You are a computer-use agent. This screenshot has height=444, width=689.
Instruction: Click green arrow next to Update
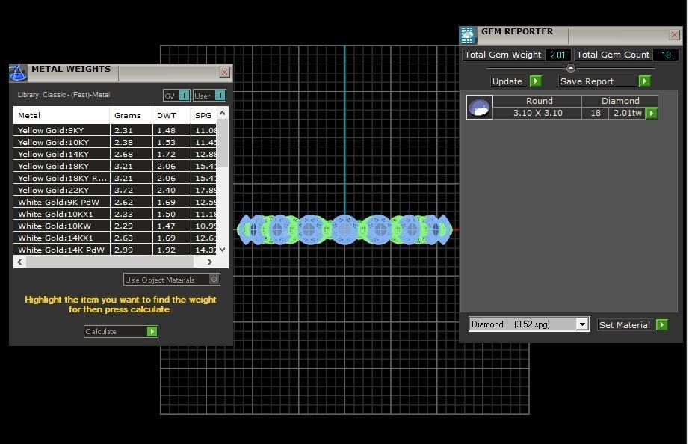click(535, 81)
